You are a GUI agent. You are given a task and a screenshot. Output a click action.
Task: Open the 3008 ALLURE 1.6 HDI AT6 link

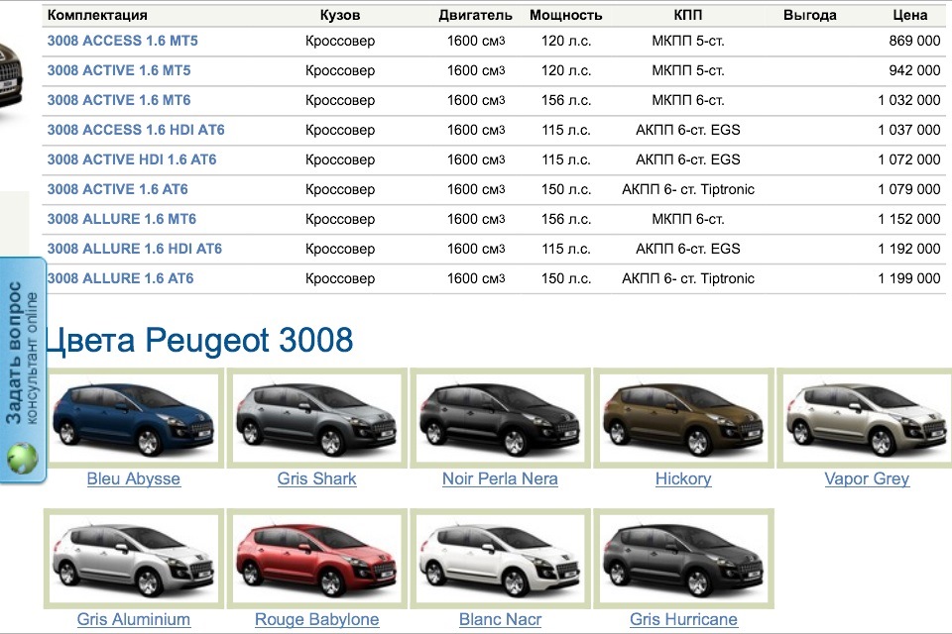pos(135,249)
